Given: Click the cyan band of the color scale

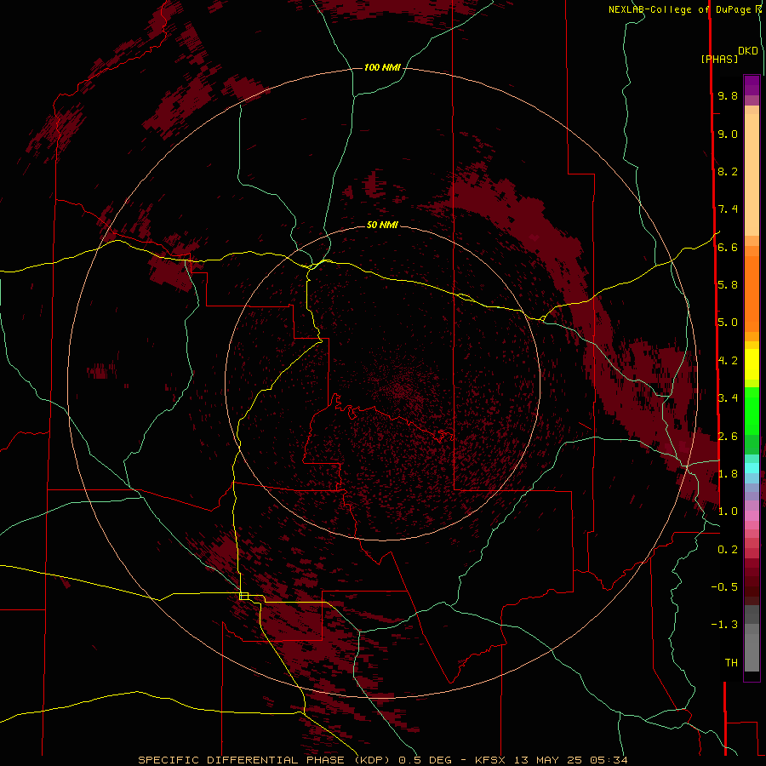Looking at the screenshot, I should pos(752,468).
